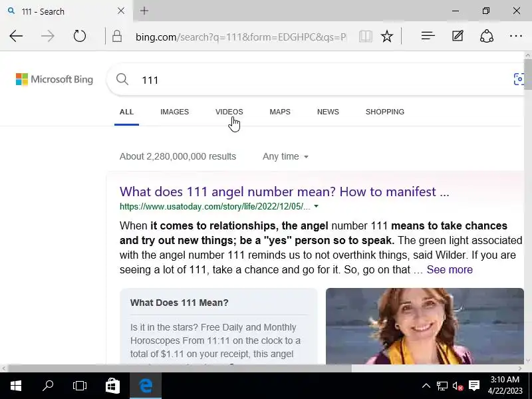
Task: Open the 'Any time' filter dropdown
Action: point(285,156)
